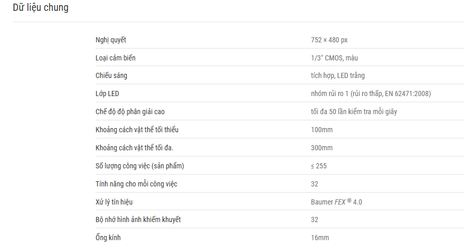Select the 'Lớp LED' label

tap(107, 93)
